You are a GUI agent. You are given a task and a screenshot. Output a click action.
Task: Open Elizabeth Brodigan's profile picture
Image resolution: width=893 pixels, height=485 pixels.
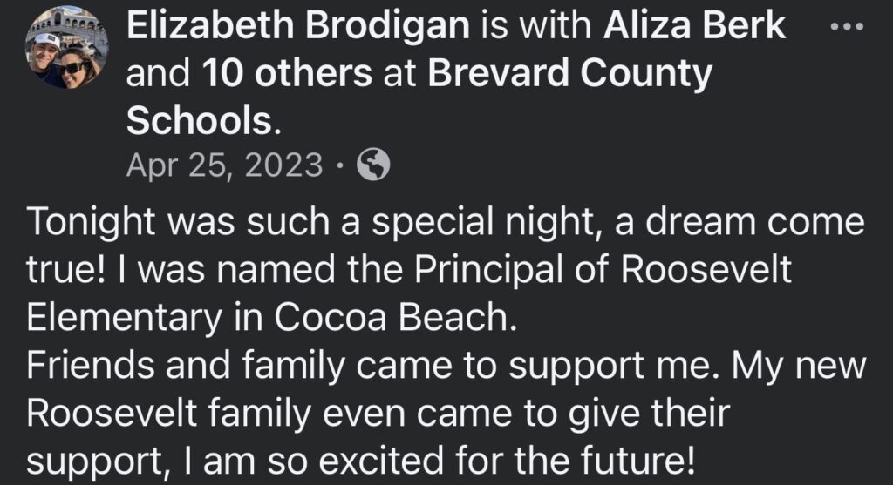[66, 49]
